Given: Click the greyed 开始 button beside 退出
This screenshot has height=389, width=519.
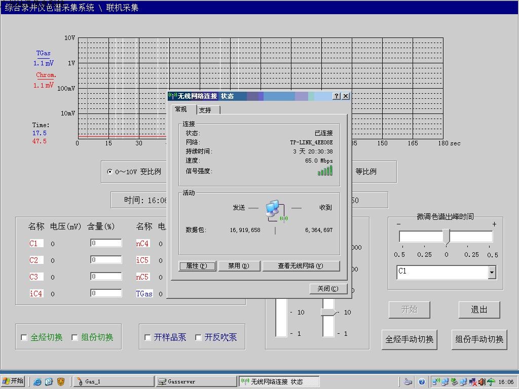Looking at the screenshot, I should click(410, 309).
